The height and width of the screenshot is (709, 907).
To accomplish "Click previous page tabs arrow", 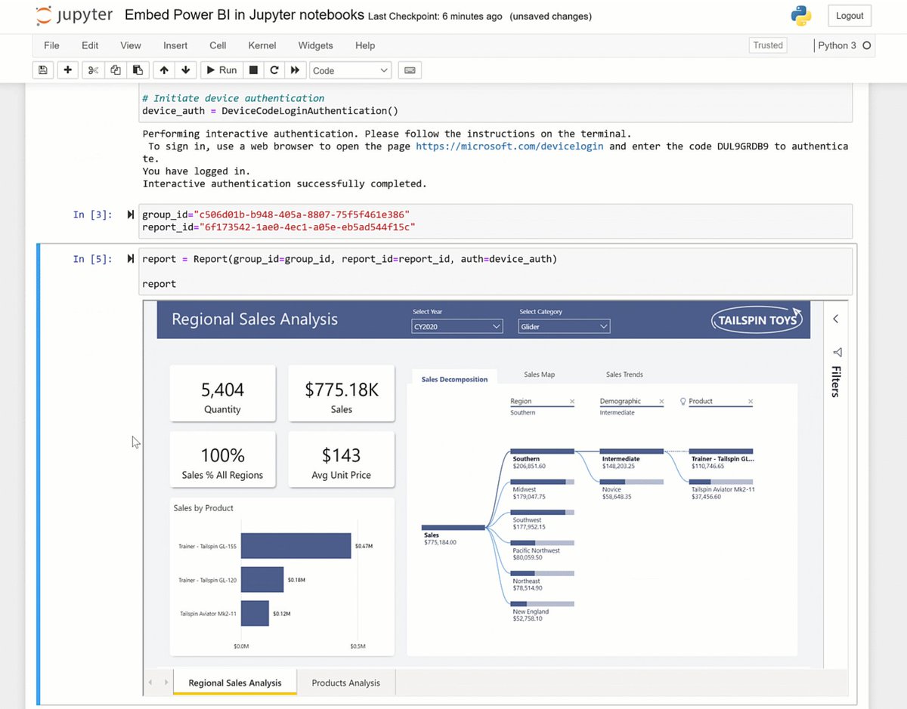I will (x=150, y=683).
